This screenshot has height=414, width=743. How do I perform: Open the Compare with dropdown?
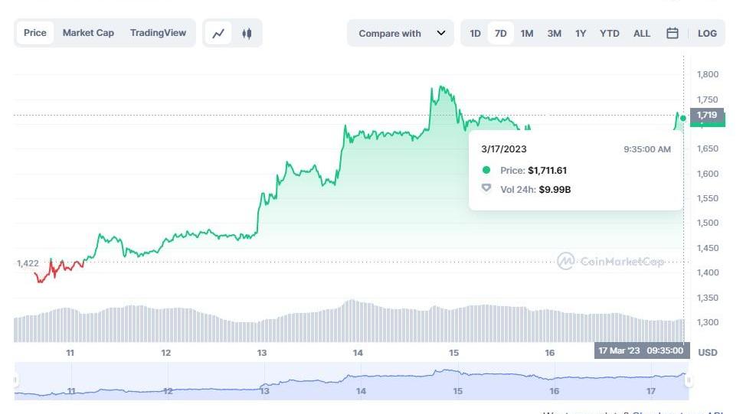(x=401, y=34)
